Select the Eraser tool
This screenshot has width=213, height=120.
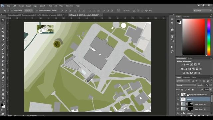pos(3,61)
